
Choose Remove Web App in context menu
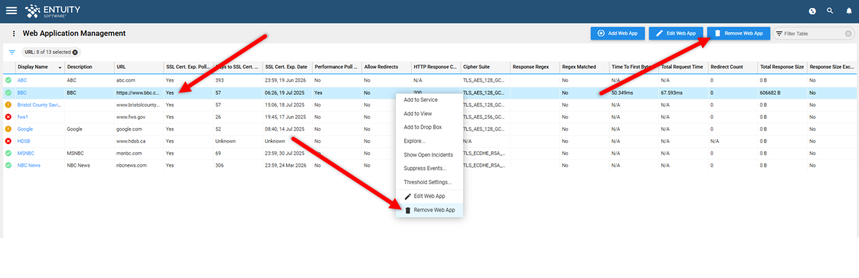tap(429, 210)
